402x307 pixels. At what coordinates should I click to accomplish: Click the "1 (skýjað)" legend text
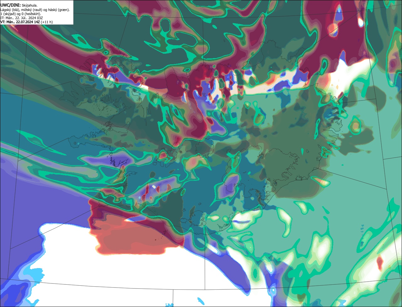(8, 14)
